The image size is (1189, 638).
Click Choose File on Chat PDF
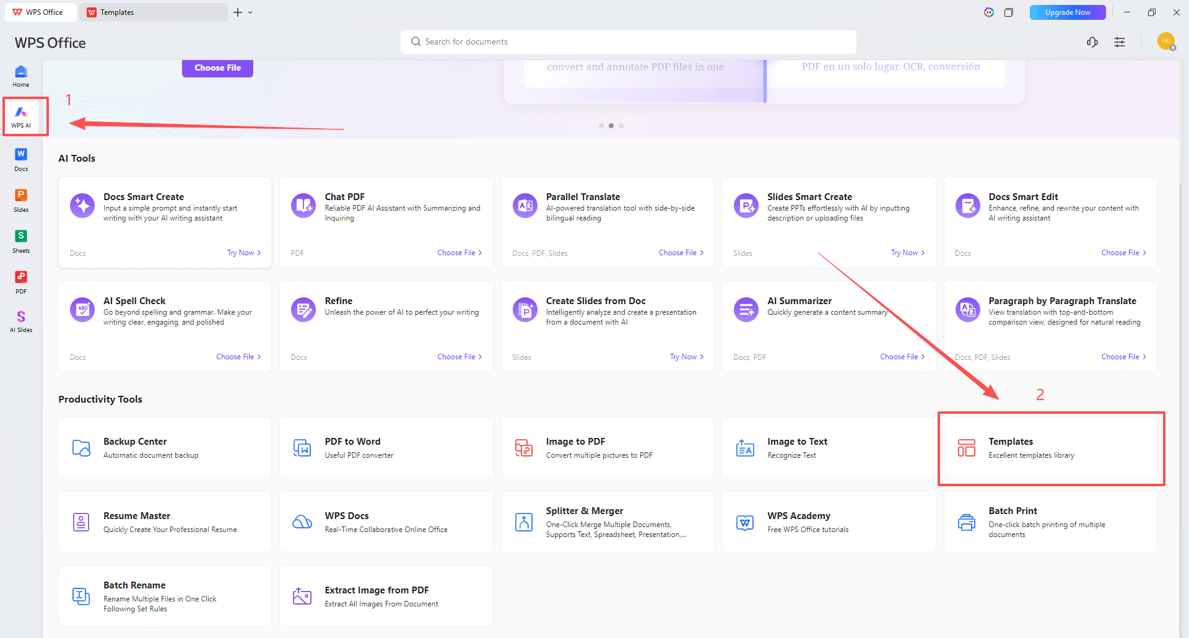(x=459, y=253)
